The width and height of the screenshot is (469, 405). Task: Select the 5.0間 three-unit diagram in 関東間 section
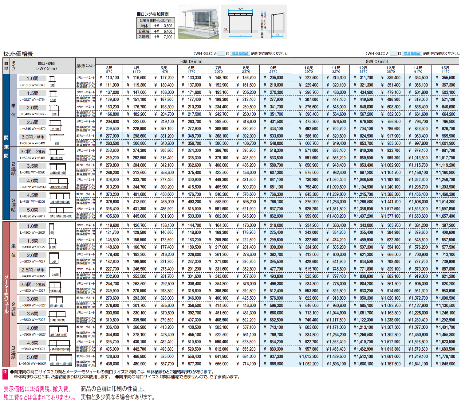tap(61, 212)
